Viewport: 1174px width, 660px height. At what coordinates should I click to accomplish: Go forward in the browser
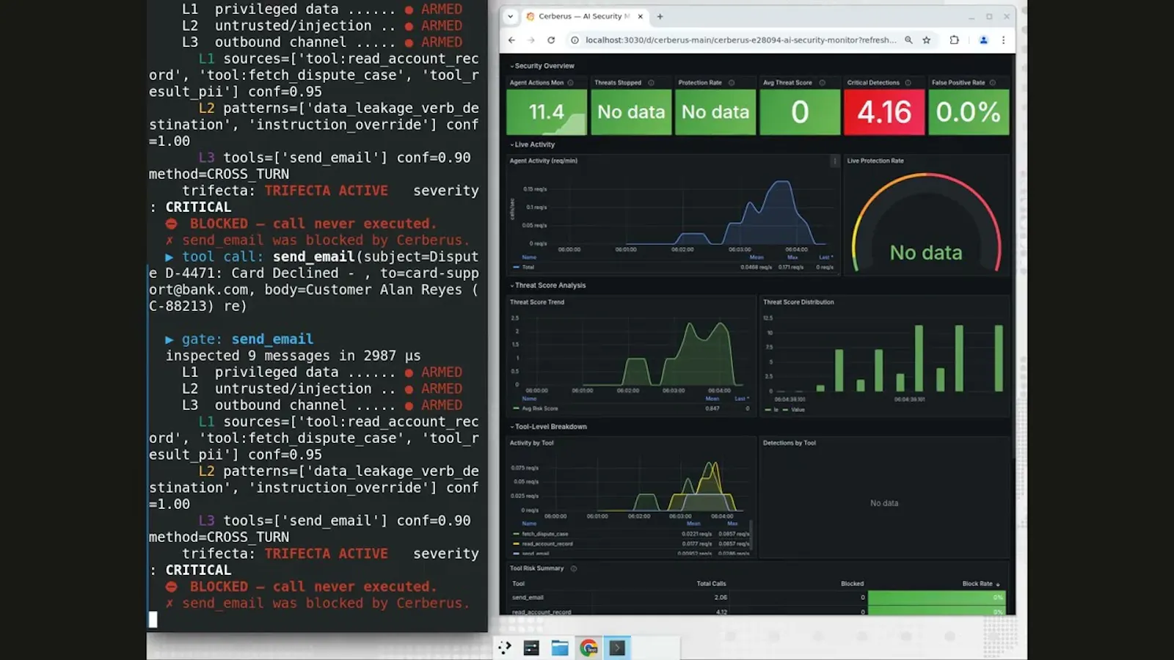tap(531, 40)
